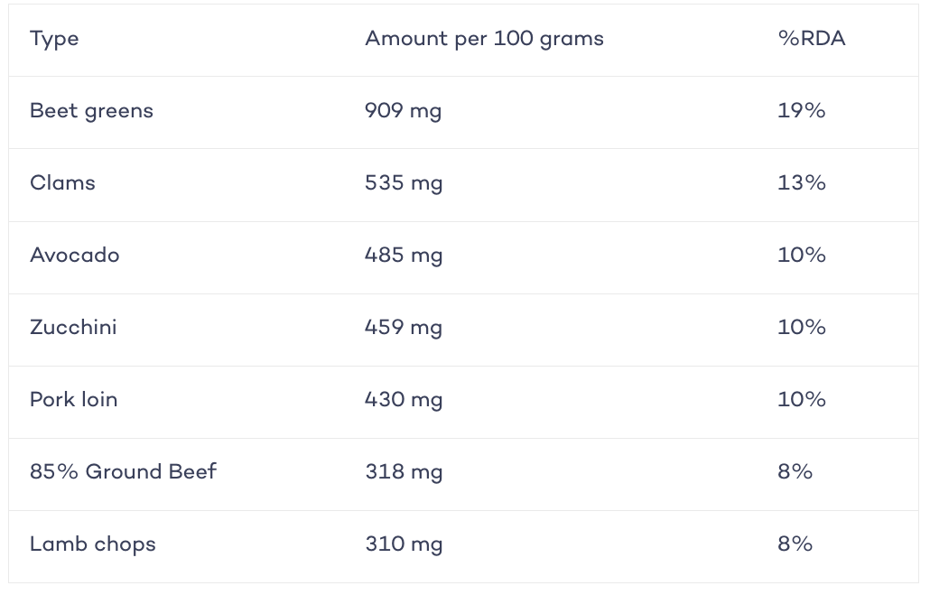Image resolution: width=930 pixels, height=595 pixels.
Task: Select the 485 mg value
Action: [x=404, y=256]
